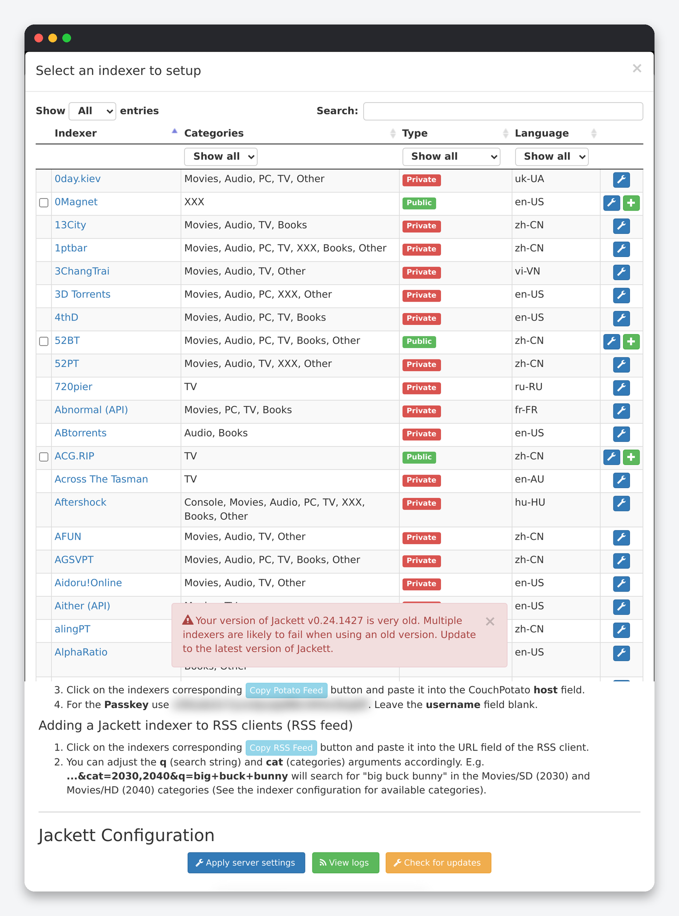Click Apply server settings button
The width and height of the screenshot is (679, 916).
coord(246,863)
